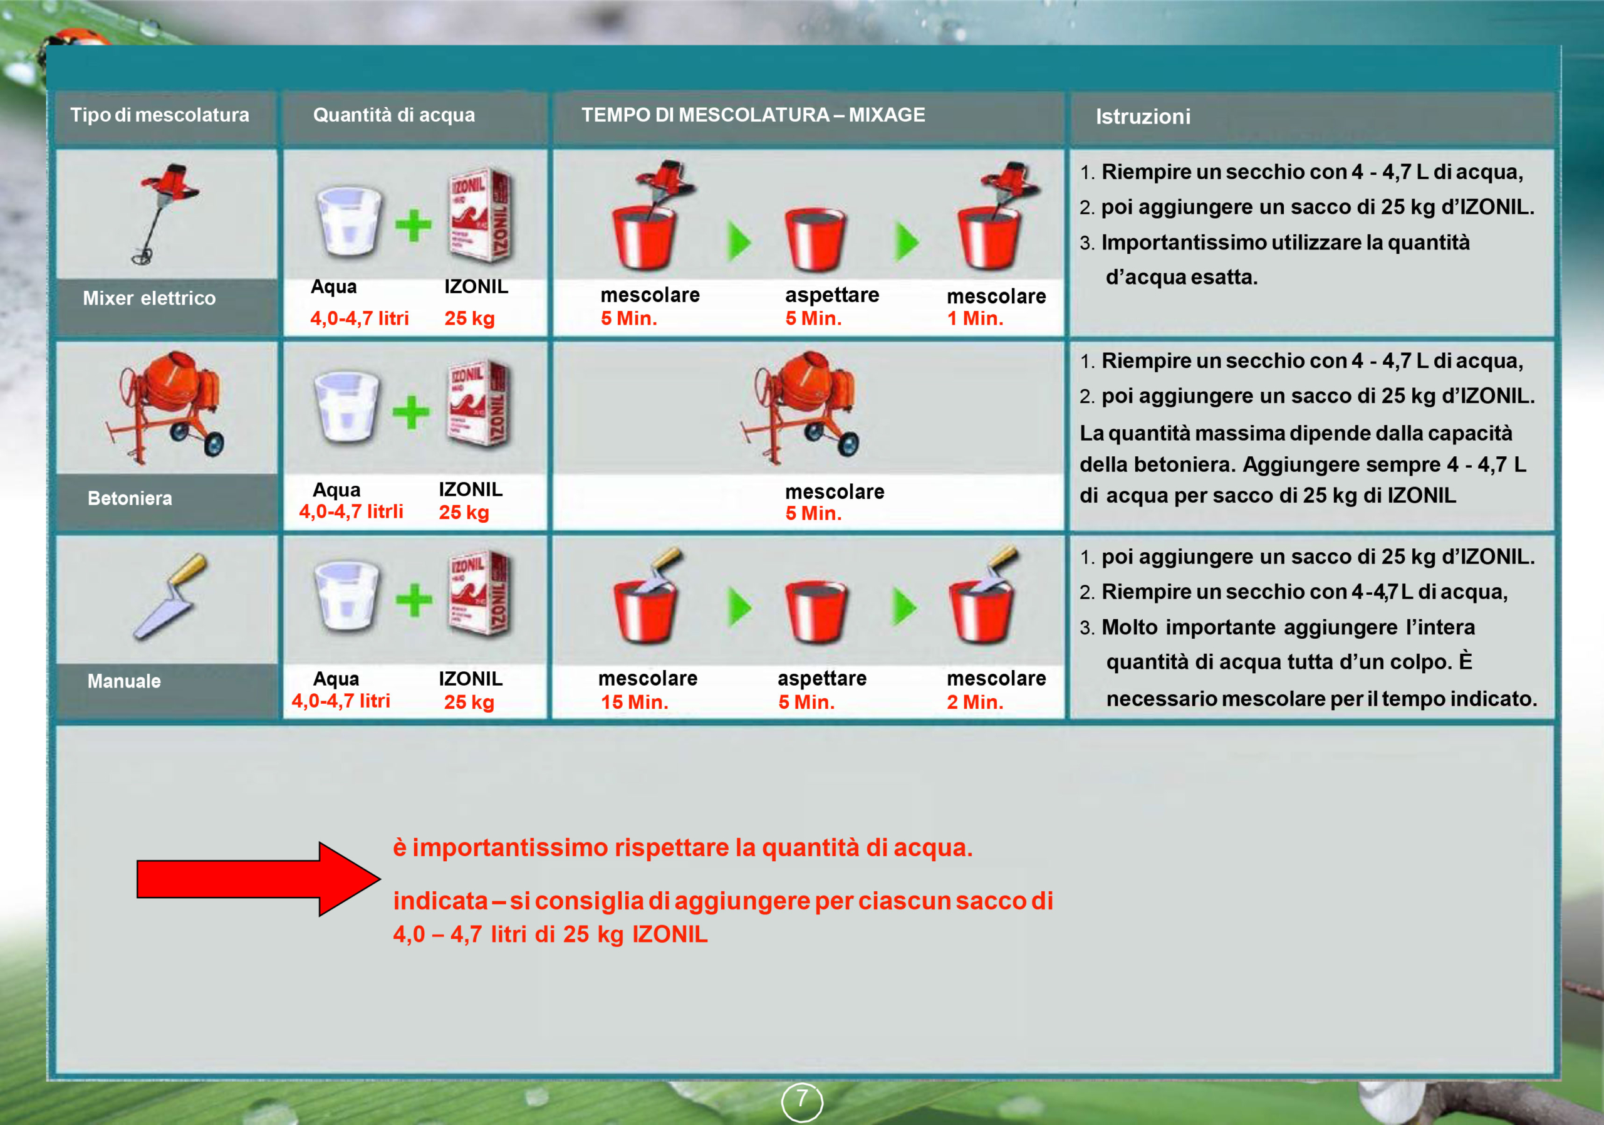The image size is (1604, 1125).
Task: Click the 'Quantità di acqua' column header
Action: tap(394, 115)
